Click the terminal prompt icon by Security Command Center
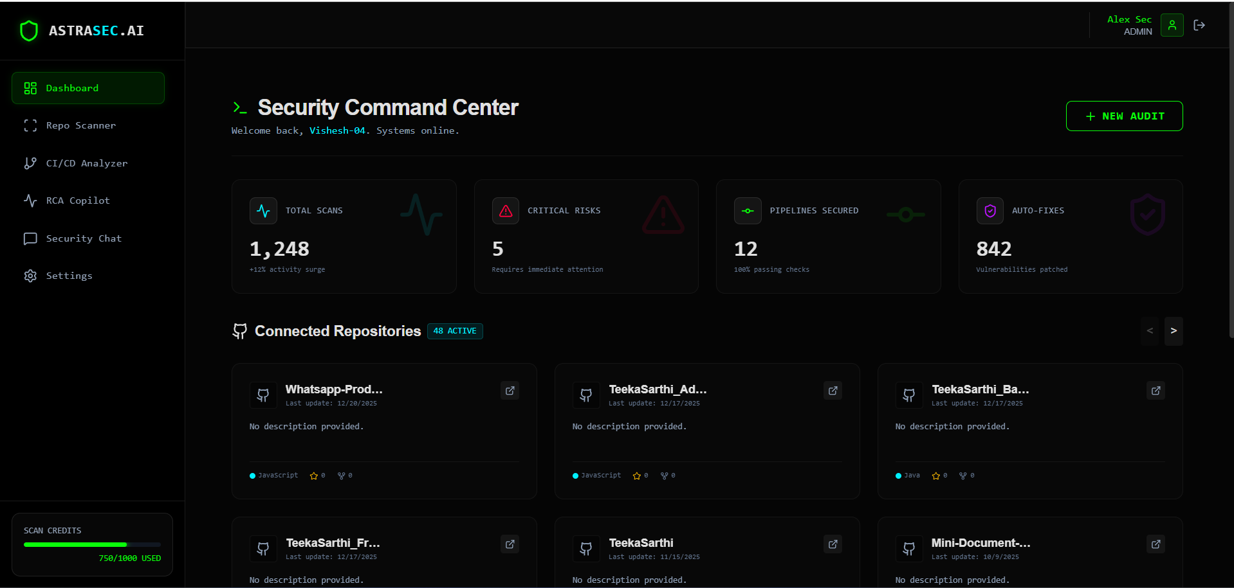Viewport: 1234px width, 588px height. (x=240, y=108)
